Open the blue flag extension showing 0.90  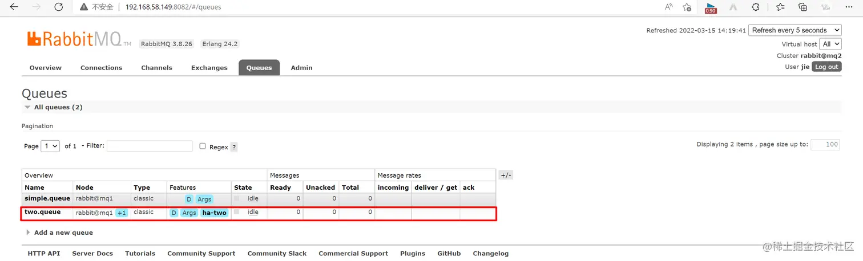click(x=711, y=7)
